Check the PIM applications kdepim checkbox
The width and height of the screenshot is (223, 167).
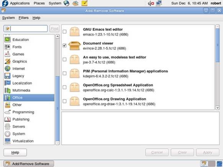point(65,73)
